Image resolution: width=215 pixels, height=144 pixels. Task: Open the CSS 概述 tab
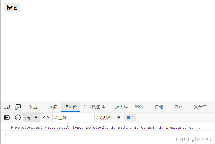[94, 107]
